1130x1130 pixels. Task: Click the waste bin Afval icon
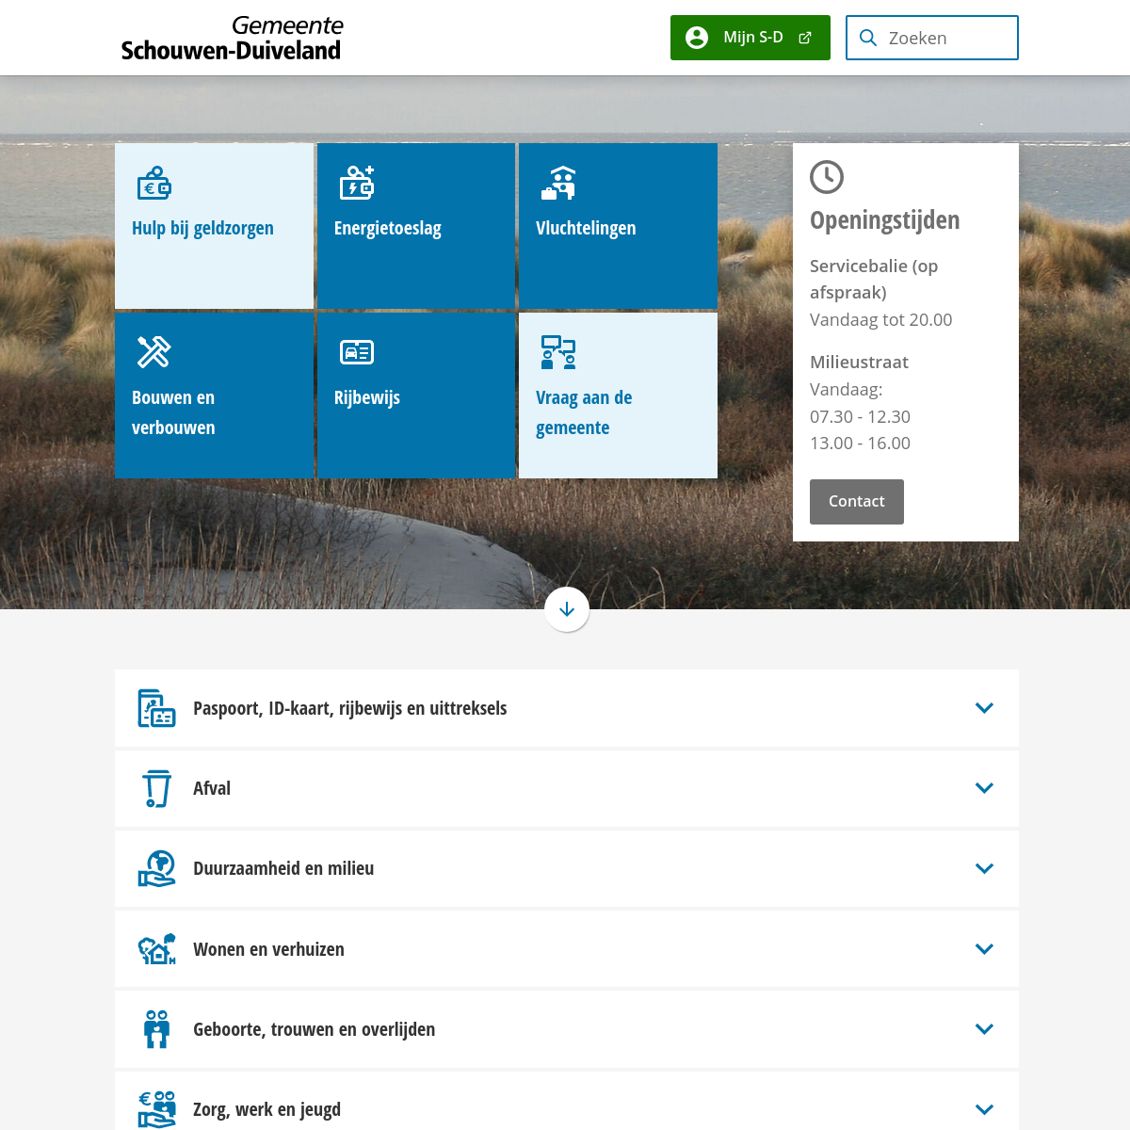tap(156, 789)
